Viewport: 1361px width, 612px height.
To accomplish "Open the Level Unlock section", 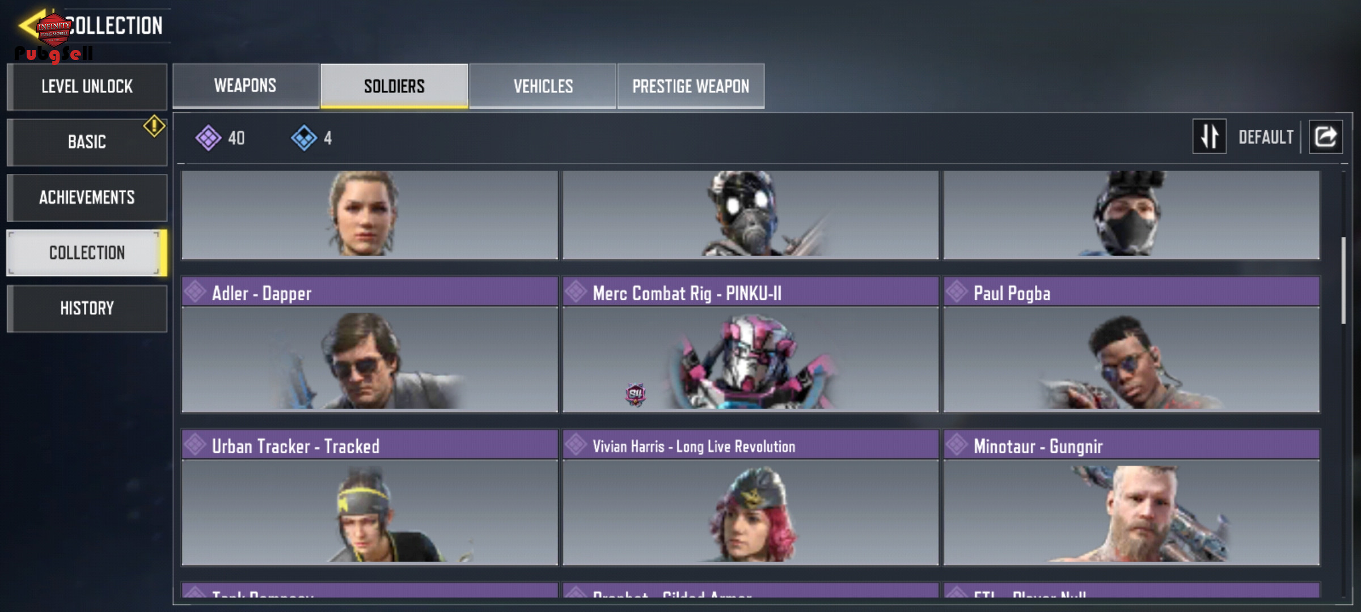I will [87, 87].
